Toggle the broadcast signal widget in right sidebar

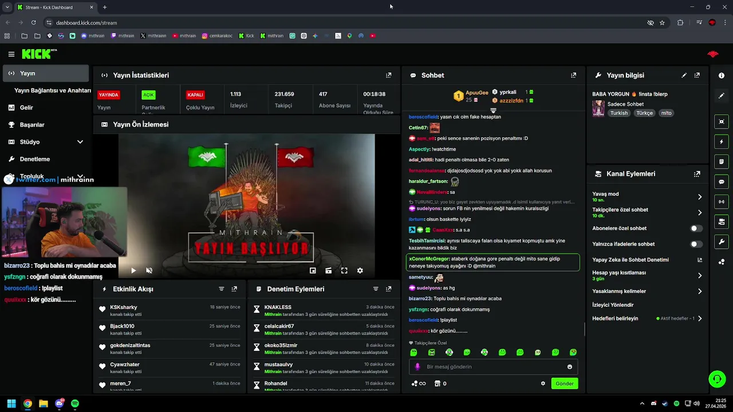722,201
